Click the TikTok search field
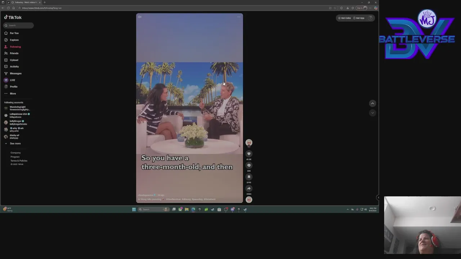This screenshot has height=259, width=461. click(x=18, y=25)
